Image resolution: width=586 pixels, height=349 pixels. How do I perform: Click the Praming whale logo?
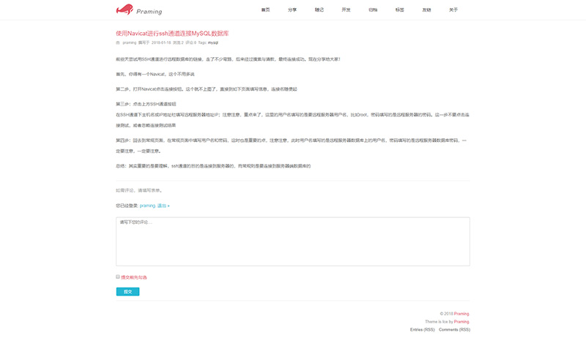pyautogui.click(x=139, y=10)
